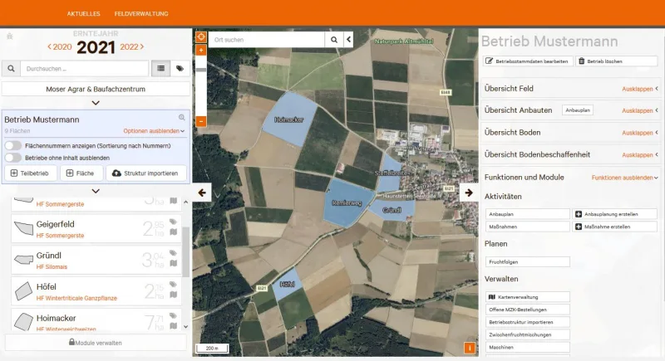This screenshot has height=361, width=665.
Task: Go to next year 2022
Action: pyautogui.click(x=132, y=47)
